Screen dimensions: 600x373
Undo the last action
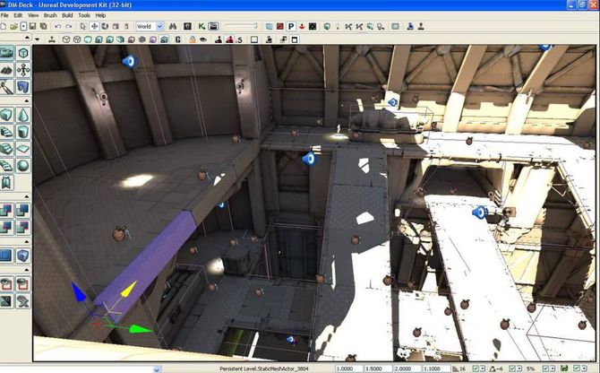click(x=58, y=26)
